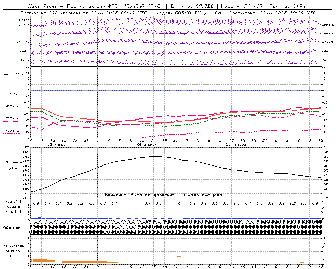Click the (гПа) unit under Давление

14,168
